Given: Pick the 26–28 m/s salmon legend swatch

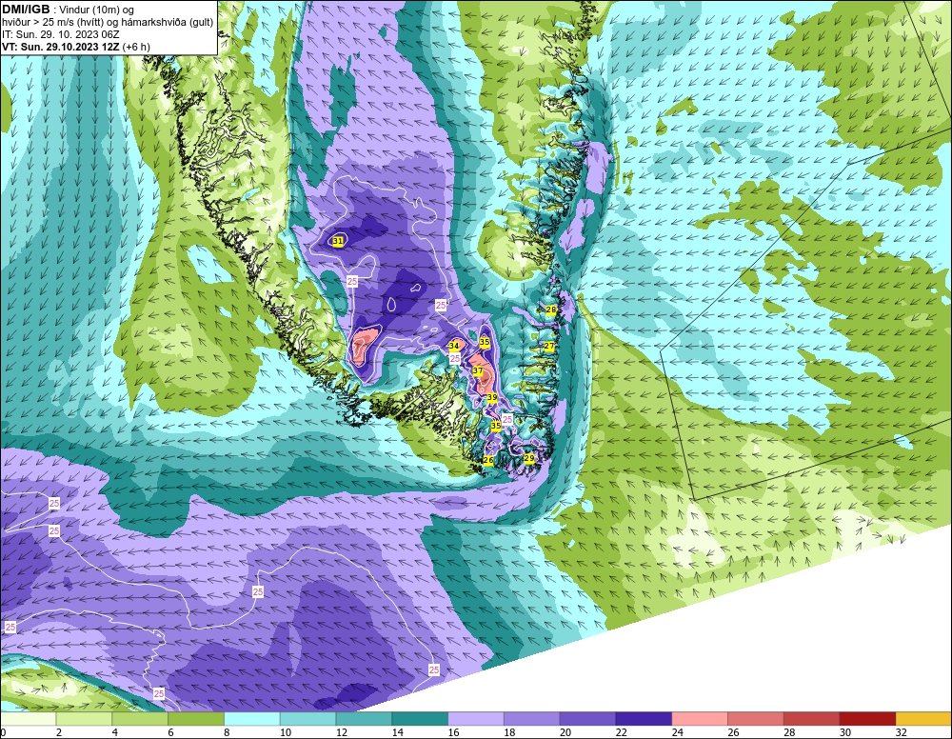Looking at the screenshot, I should pos(755,719).
